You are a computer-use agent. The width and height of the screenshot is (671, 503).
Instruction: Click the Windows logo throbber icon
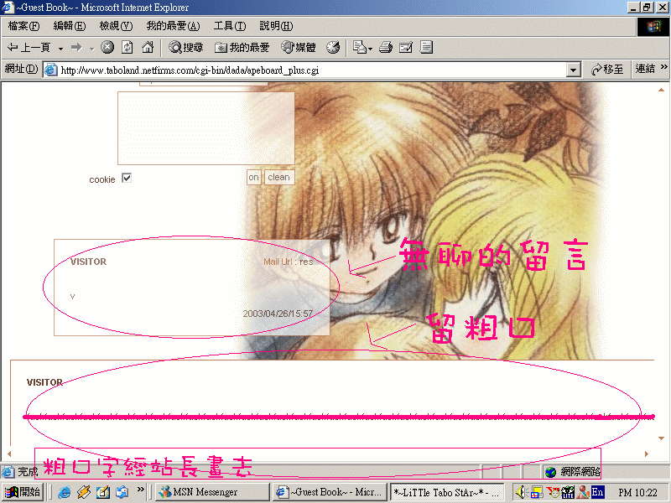click(x=653, y=27)
